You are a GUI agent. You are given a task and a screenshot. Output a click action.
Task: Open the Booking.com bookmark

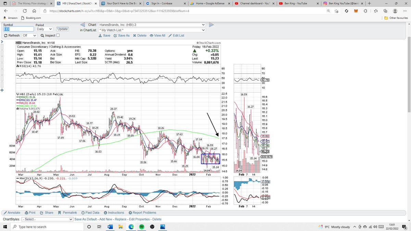tap(31, 18)
